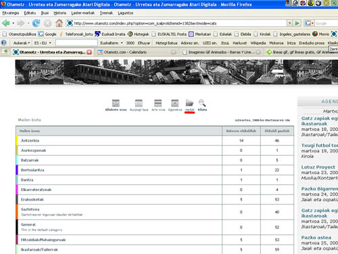Open the Eskelak bookmark
This screenshot has height=254, width=338.
point(222,34)
